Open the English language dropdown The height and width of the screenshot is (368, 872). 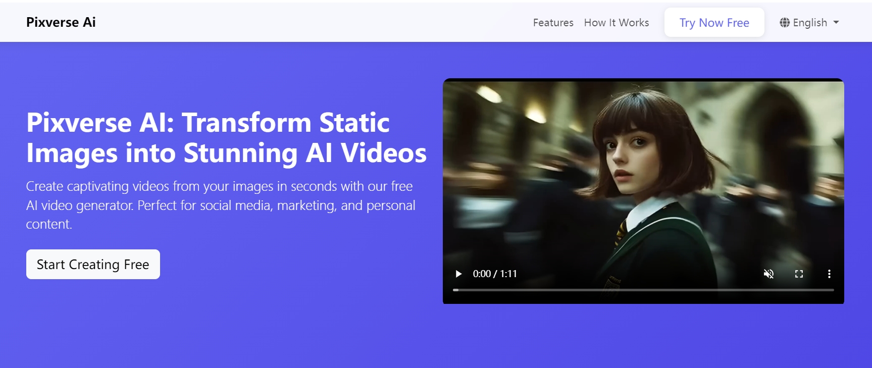[809, 22]
